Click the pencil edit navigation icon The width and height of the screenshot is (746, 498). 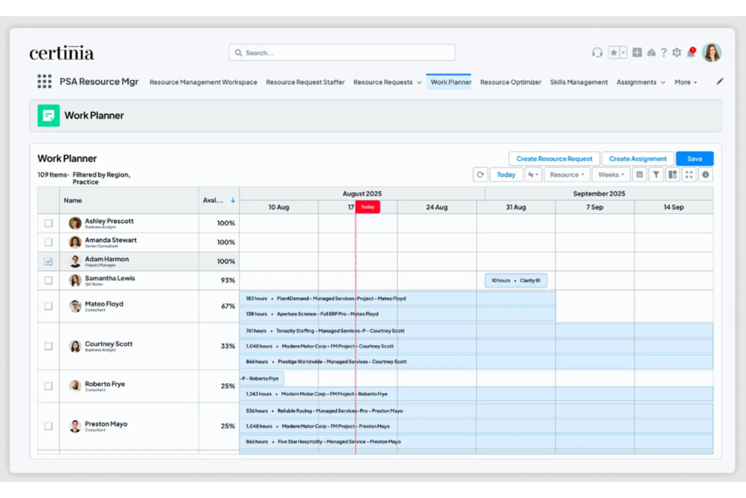pos(720,81)
